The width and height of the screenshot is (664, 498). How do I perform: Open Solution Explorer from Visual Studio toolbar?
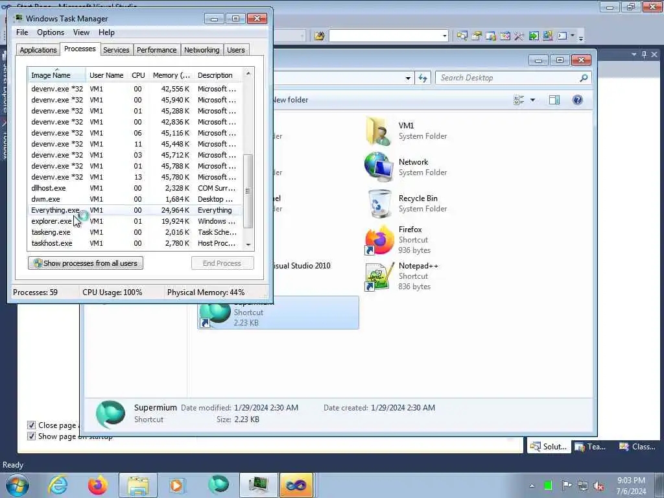pyautogui.click(x=462, y=36)
